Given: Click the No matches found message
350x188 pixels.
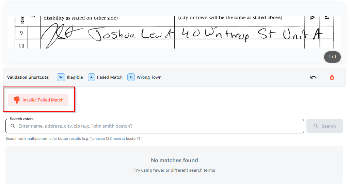Looking at the screenshot, I should (x=174, y=160).
